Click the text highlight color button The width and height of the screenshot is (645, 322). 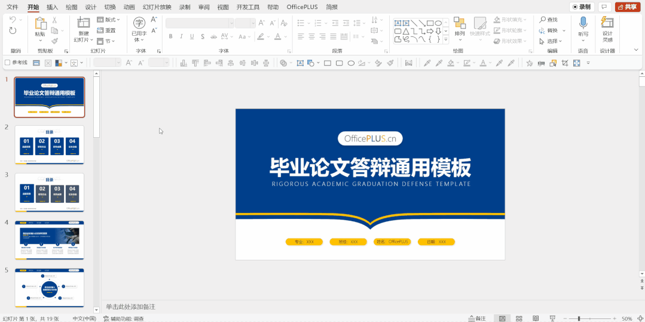coord(261,36)
